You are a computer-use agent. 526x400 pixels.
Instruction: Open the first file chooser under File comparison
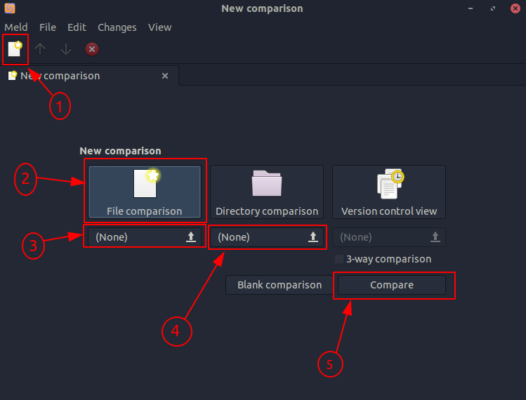145,237
